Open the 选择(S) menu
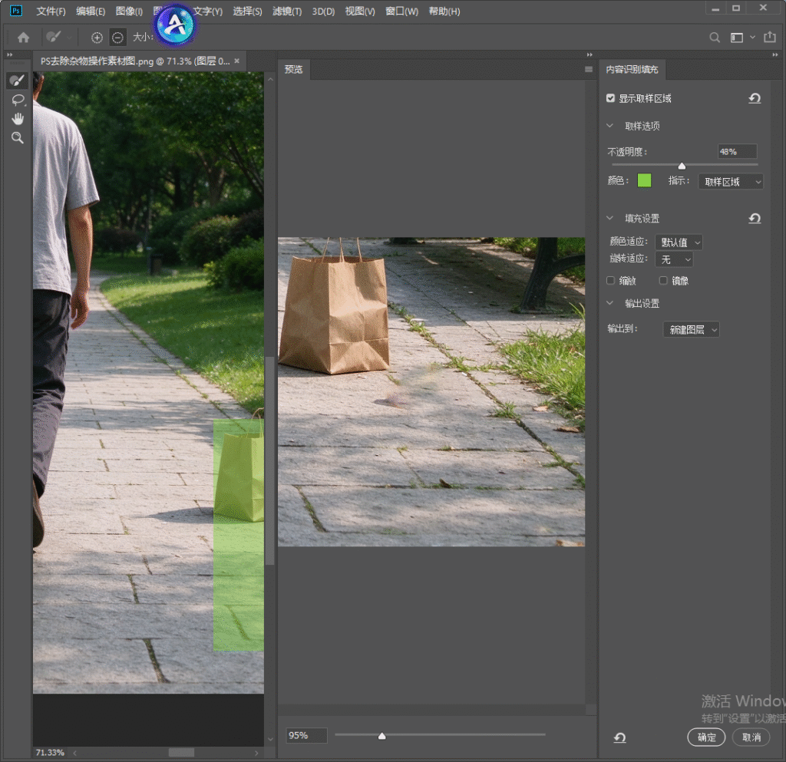Screen dimensions: 786x762 pos(247,11)
